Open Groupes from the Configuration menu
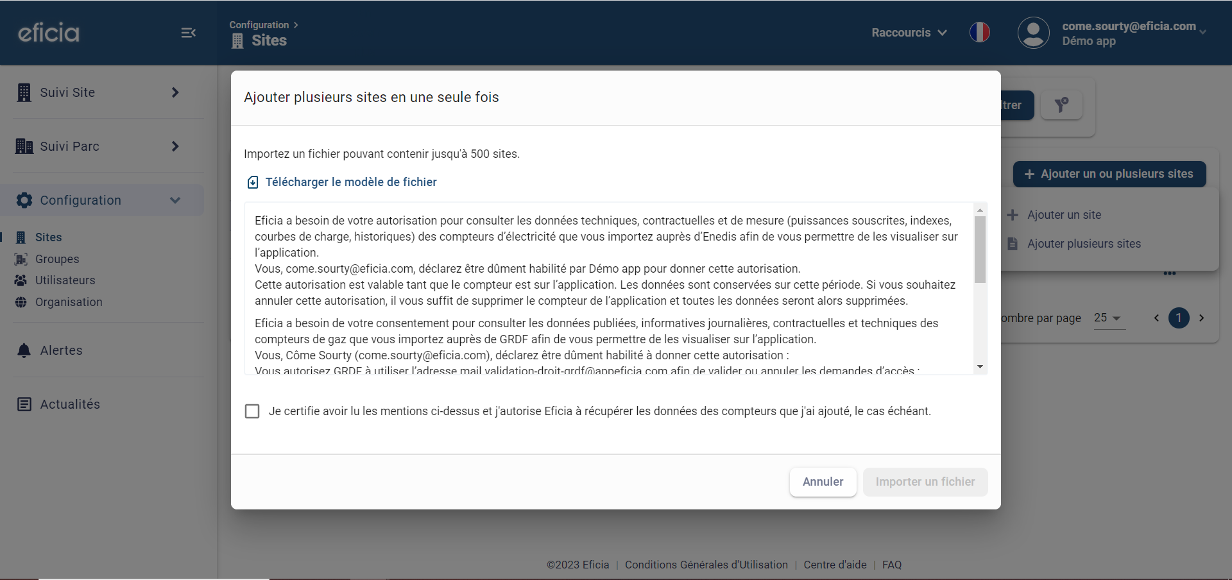 (57, 259)
